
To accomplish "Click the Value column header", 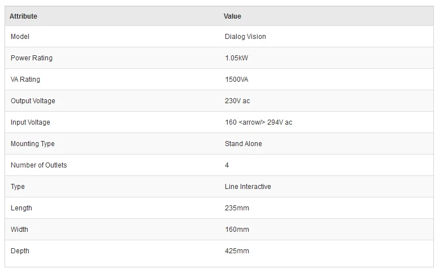I will click(x=232, y=16).
